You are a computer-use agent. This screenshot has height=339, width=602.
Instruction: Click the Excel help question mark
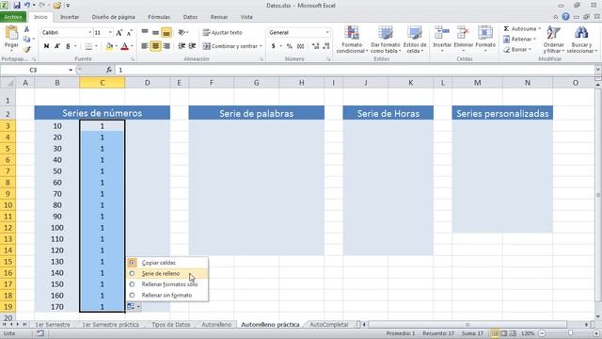tap(565, 17)
